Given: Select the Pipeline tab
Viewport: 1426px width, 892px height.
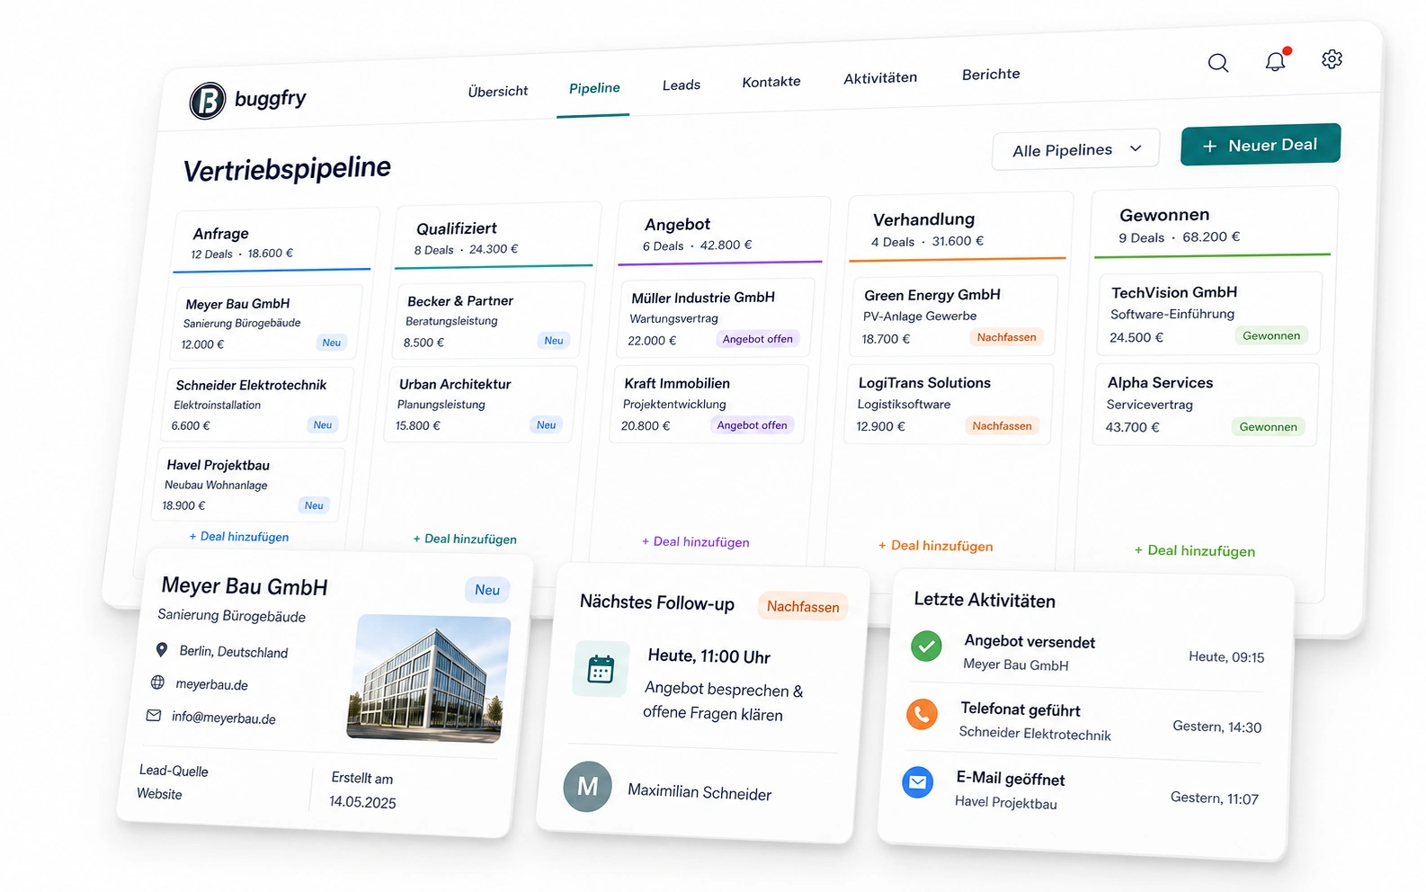Looking at the screenshot, I should tap(594, 88).
